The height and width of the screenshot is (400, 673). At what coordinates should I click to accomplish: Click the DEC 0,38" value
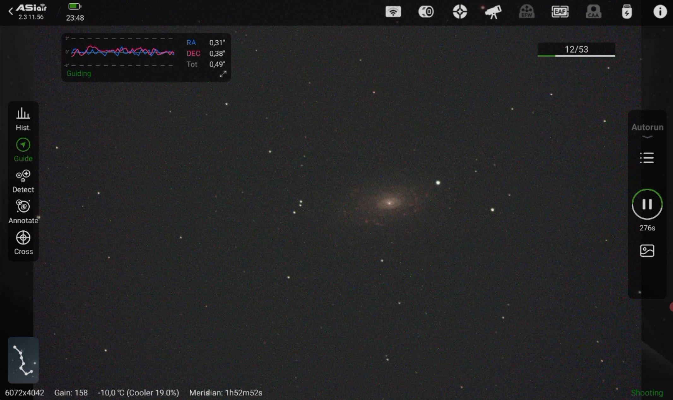(217, 54)
